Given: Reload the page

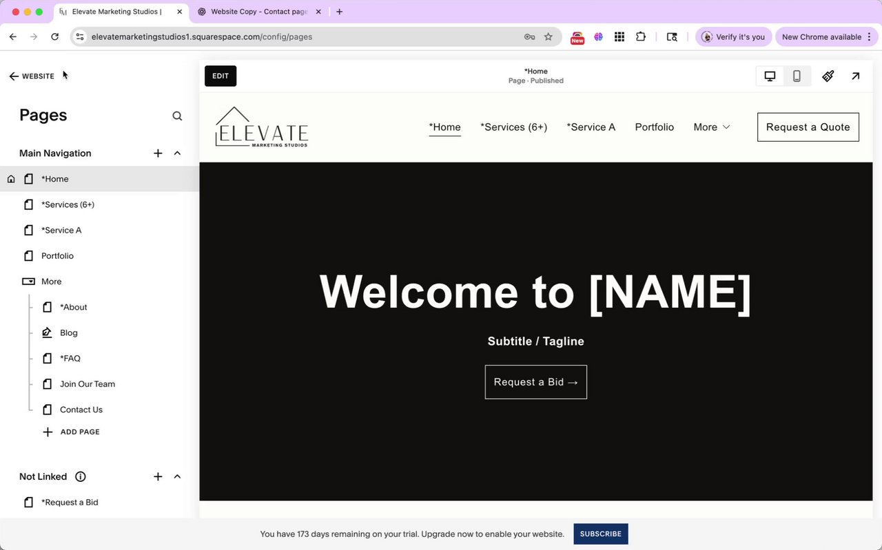Looking at the screenshot, I should tap(55, 36).
